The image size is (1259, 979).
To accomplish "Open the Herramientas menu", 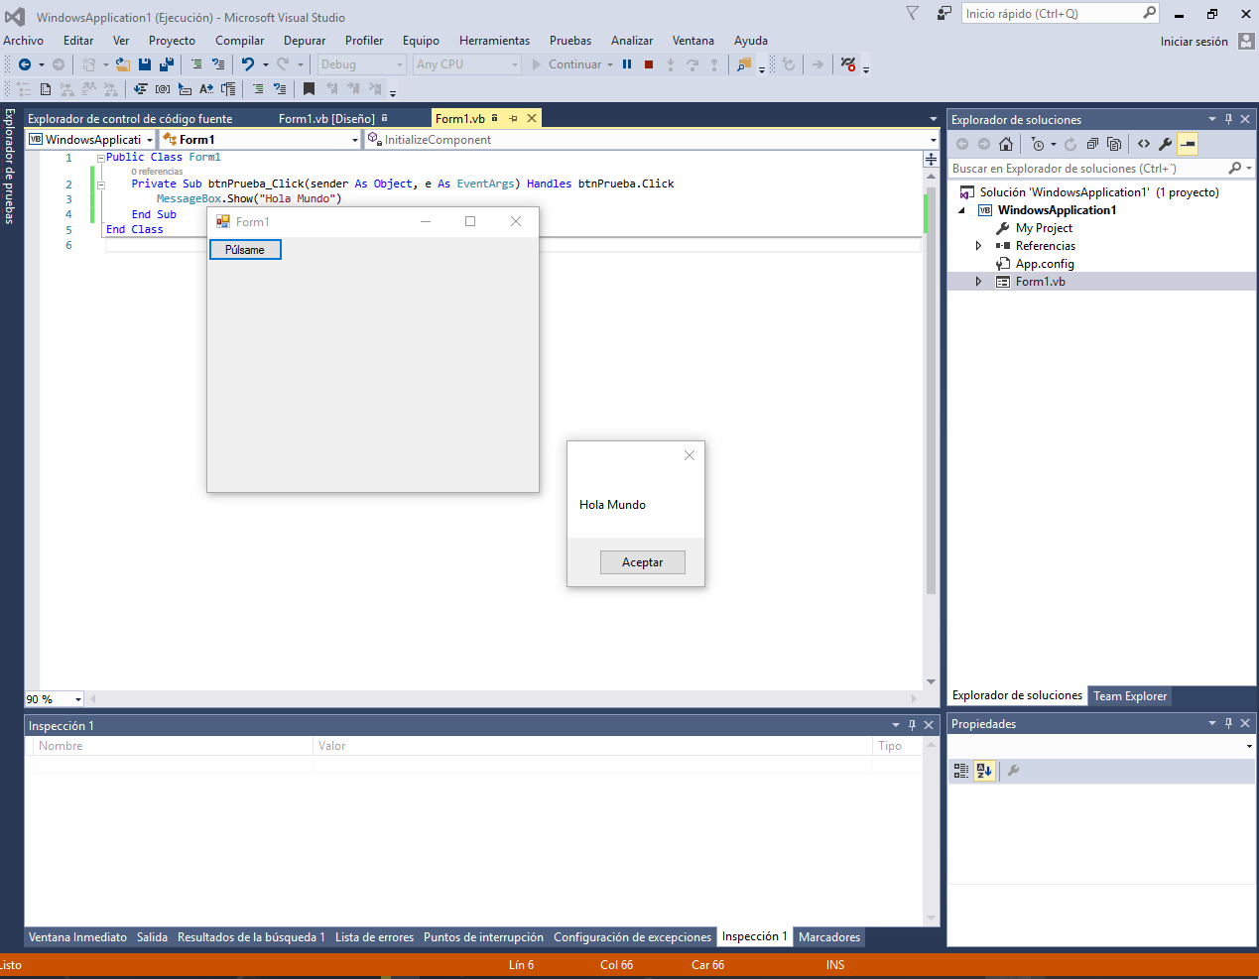I will (x=494, y=41).
